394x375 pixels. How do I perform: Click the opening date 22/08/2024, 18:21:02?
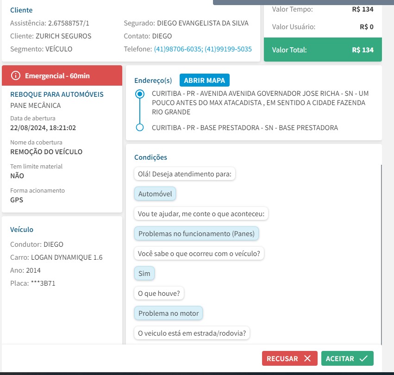click(43, 128)
